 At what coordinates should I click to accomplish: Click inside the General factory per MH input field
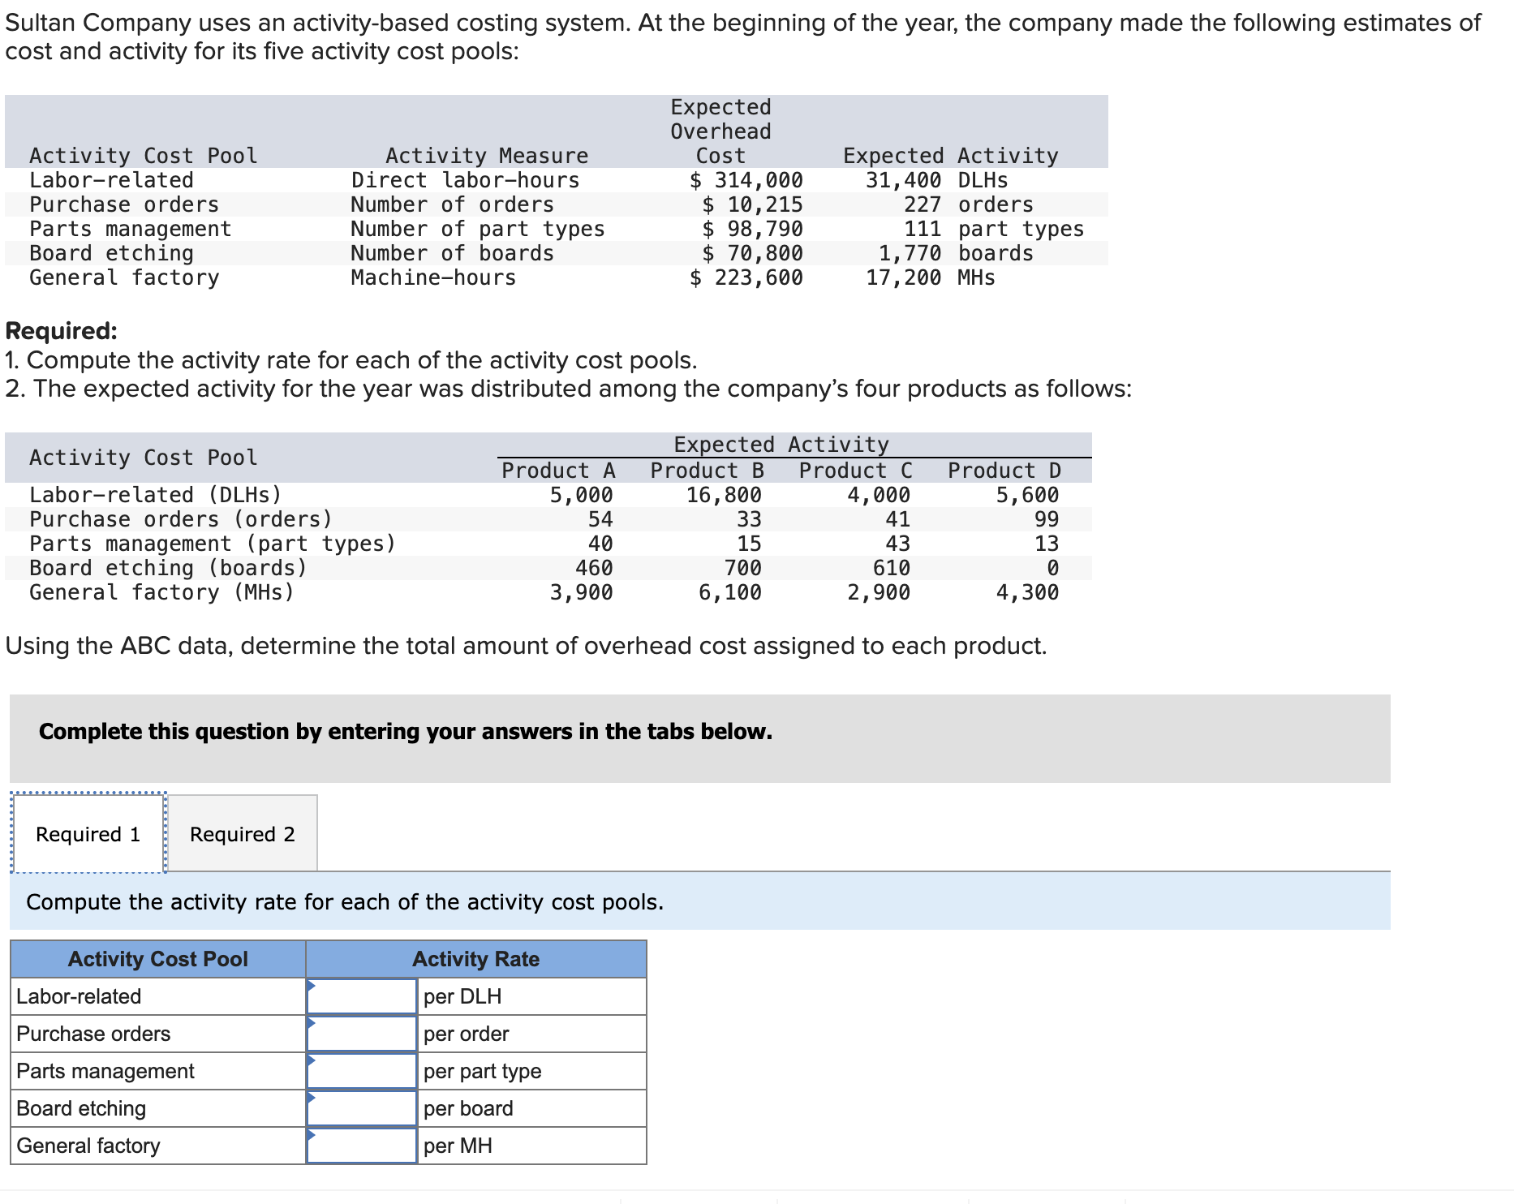coord(361,1146)
